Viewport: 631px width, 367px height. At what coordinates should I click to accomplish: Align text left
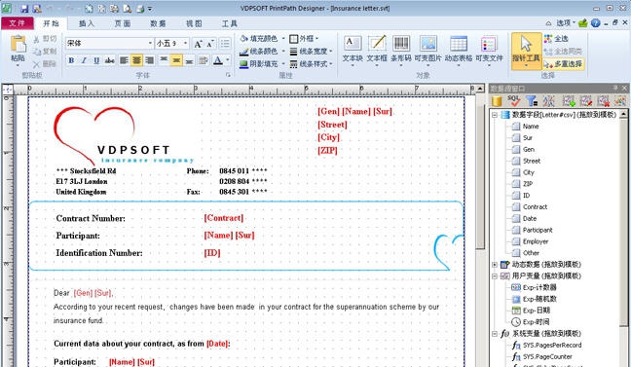pyautogui.click(x=124, y=60)
